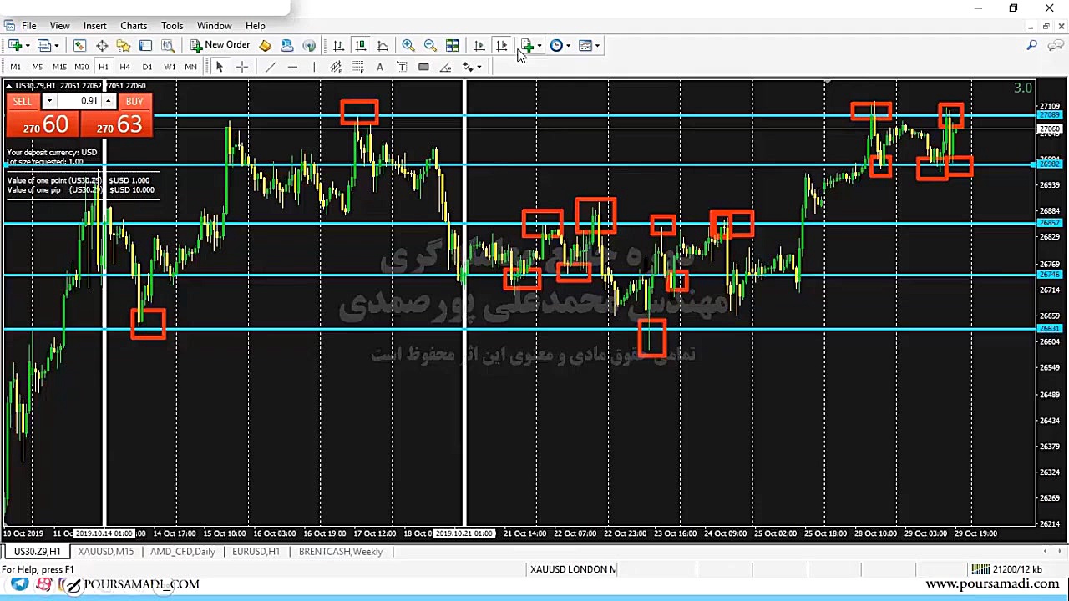Open the Insert menu
This screenshot has height=601, width=1069.
pyautogui.click(x=94, y=26)
